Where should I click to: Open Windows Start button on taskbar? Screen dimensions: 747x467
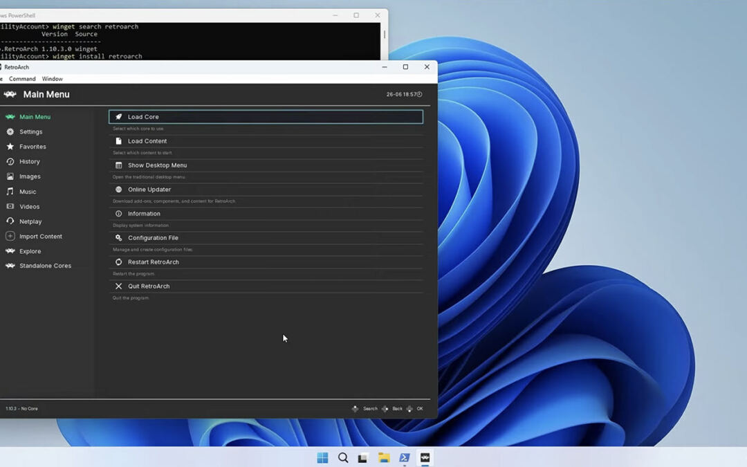pyautogui.click(x=322, y=457)
